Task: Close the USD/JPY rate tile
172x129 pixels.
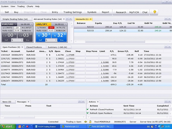Action: (65, 24)
